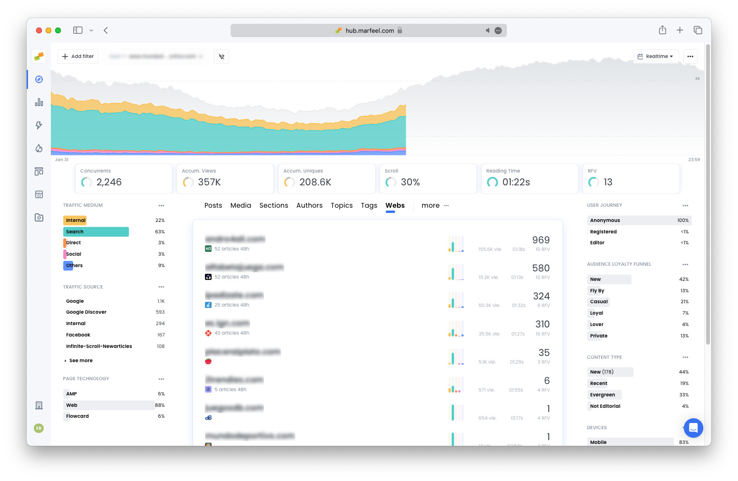The width and height of the screenshot is (738, 481).
Task: Open the chat support bubble
Action: 693,428
